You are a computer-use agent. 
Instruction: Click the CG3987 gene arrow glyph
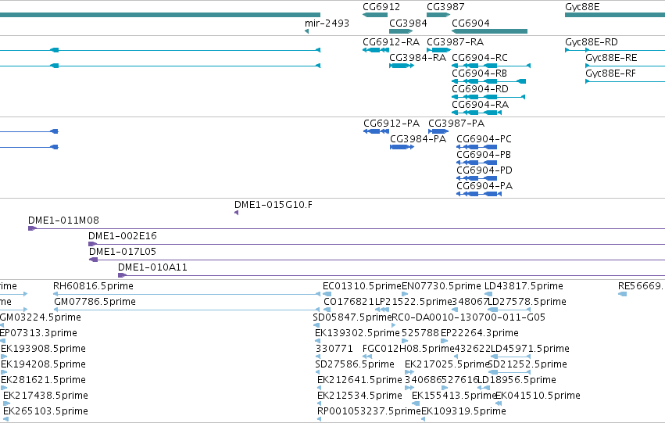438,15
